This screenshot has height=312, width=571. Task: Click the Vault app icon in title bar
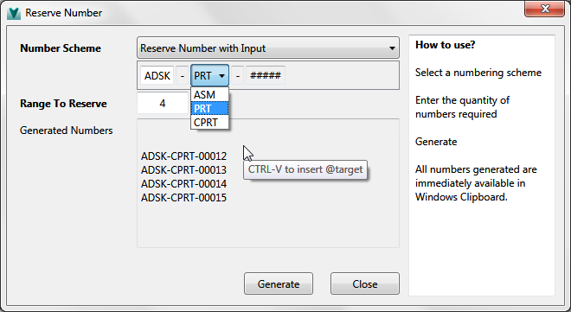14,13
